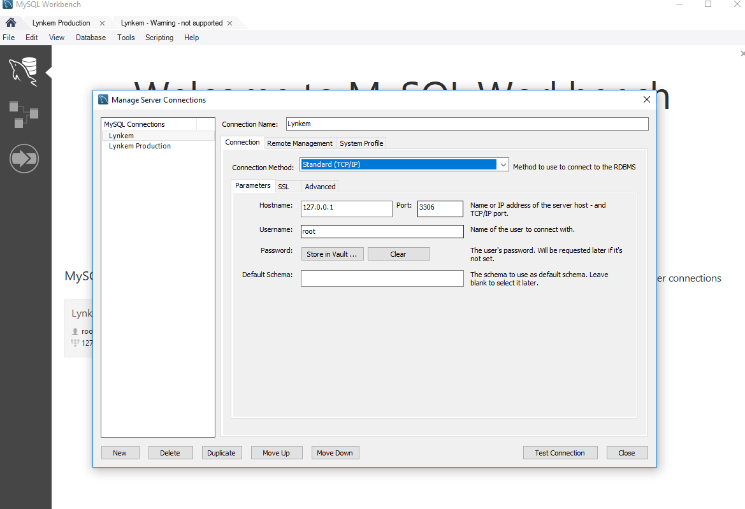Click the Move Up button
745x509 pixels.
277,453
